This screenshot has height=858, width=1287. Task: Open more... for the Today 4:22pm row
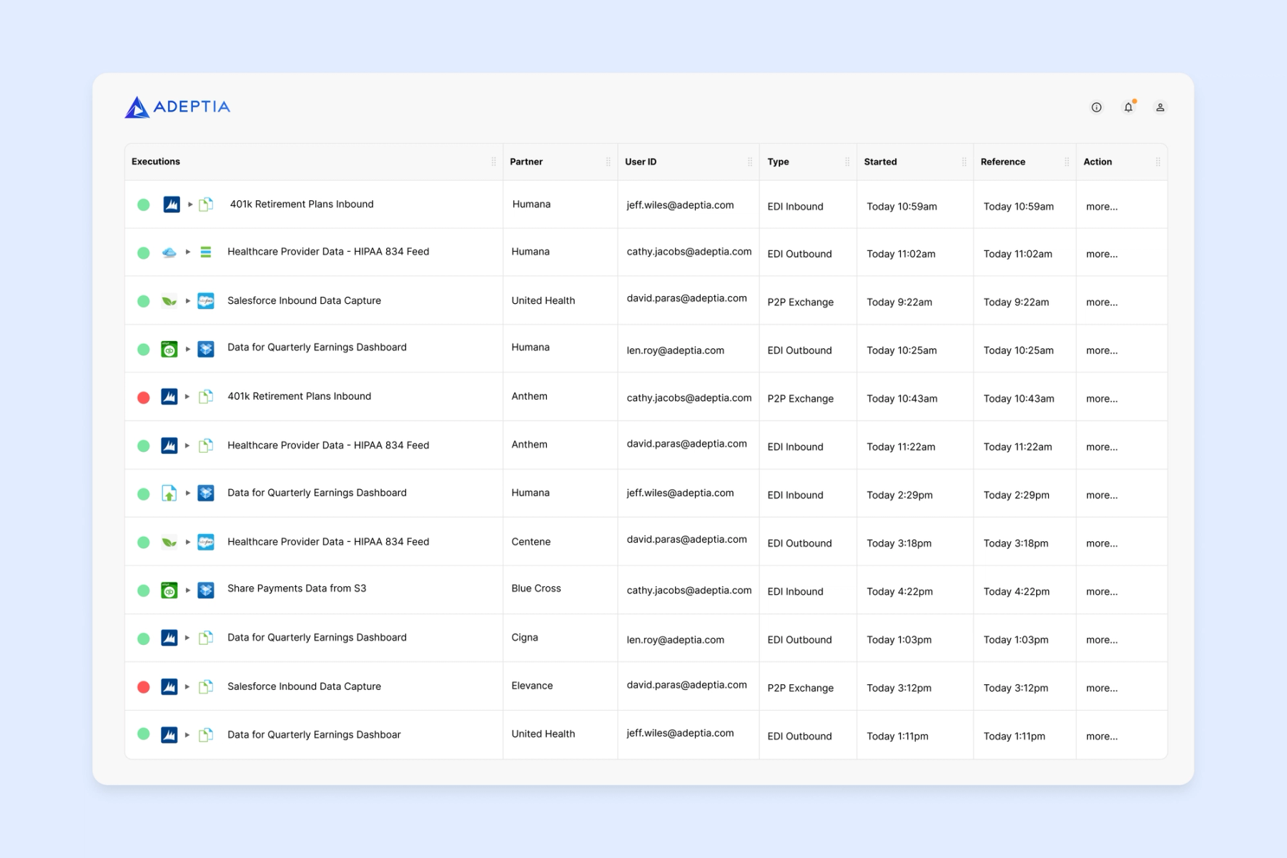pyautogui.click(x=1102, y=591)
